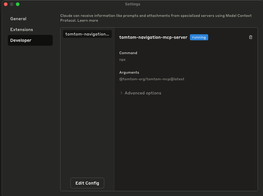This screenshot has width=263, height=196.
Task: Click the Settings window title
Action: 132,4
